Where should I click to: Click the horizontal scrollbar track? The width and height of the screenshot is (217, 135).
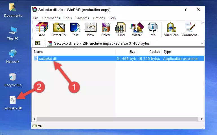[117, 119]
